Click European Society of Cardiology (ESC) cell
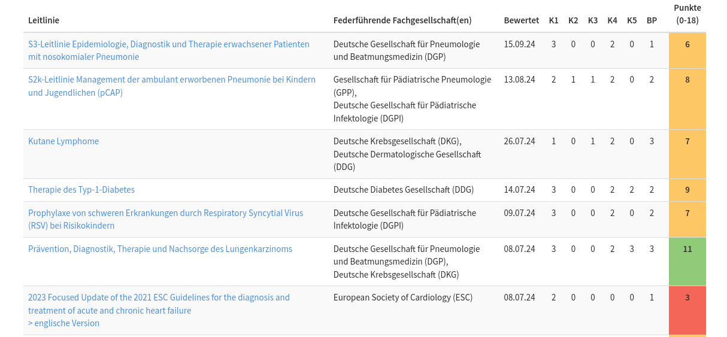Viewport: 727px width, 337px height. [x=402, y=297]
